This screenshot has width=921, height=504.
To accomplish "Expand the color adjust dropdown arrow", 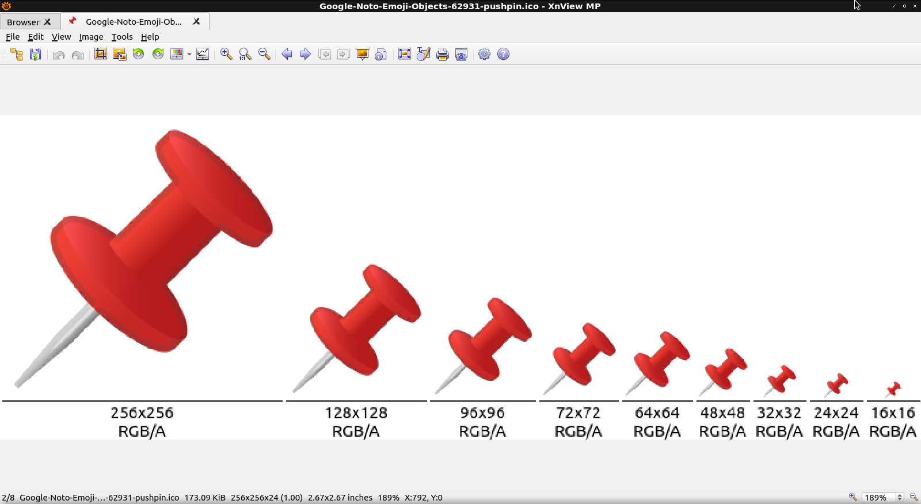I will click(189, 55).
